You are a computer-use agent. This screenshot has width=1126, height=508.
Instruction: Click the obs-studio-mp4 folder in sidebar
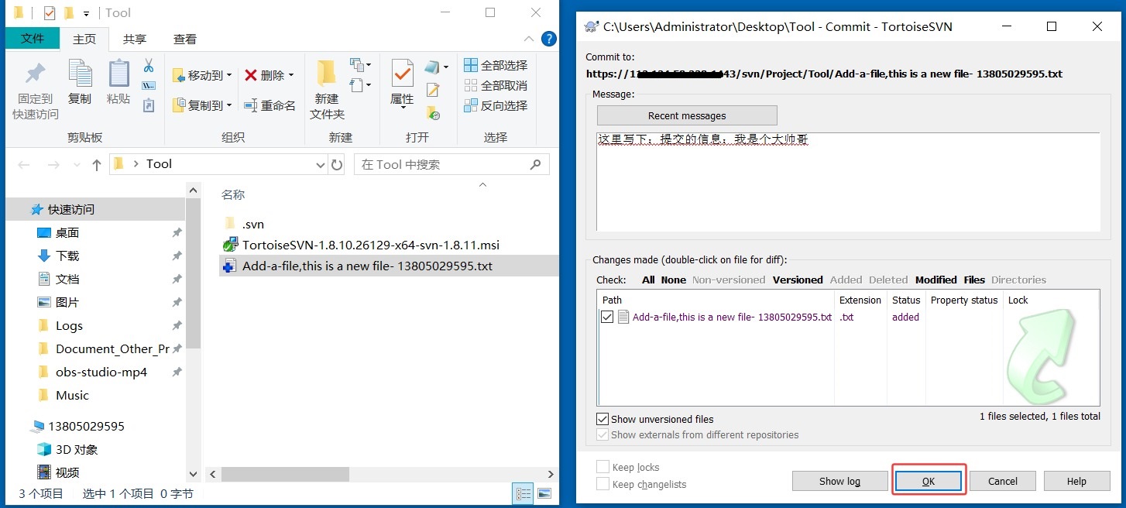101,372
